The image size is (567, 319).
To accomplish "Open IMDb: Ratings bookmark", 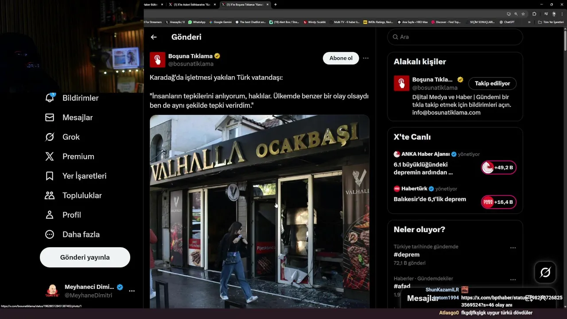I will pyautogui.click(x=378, y=22).
